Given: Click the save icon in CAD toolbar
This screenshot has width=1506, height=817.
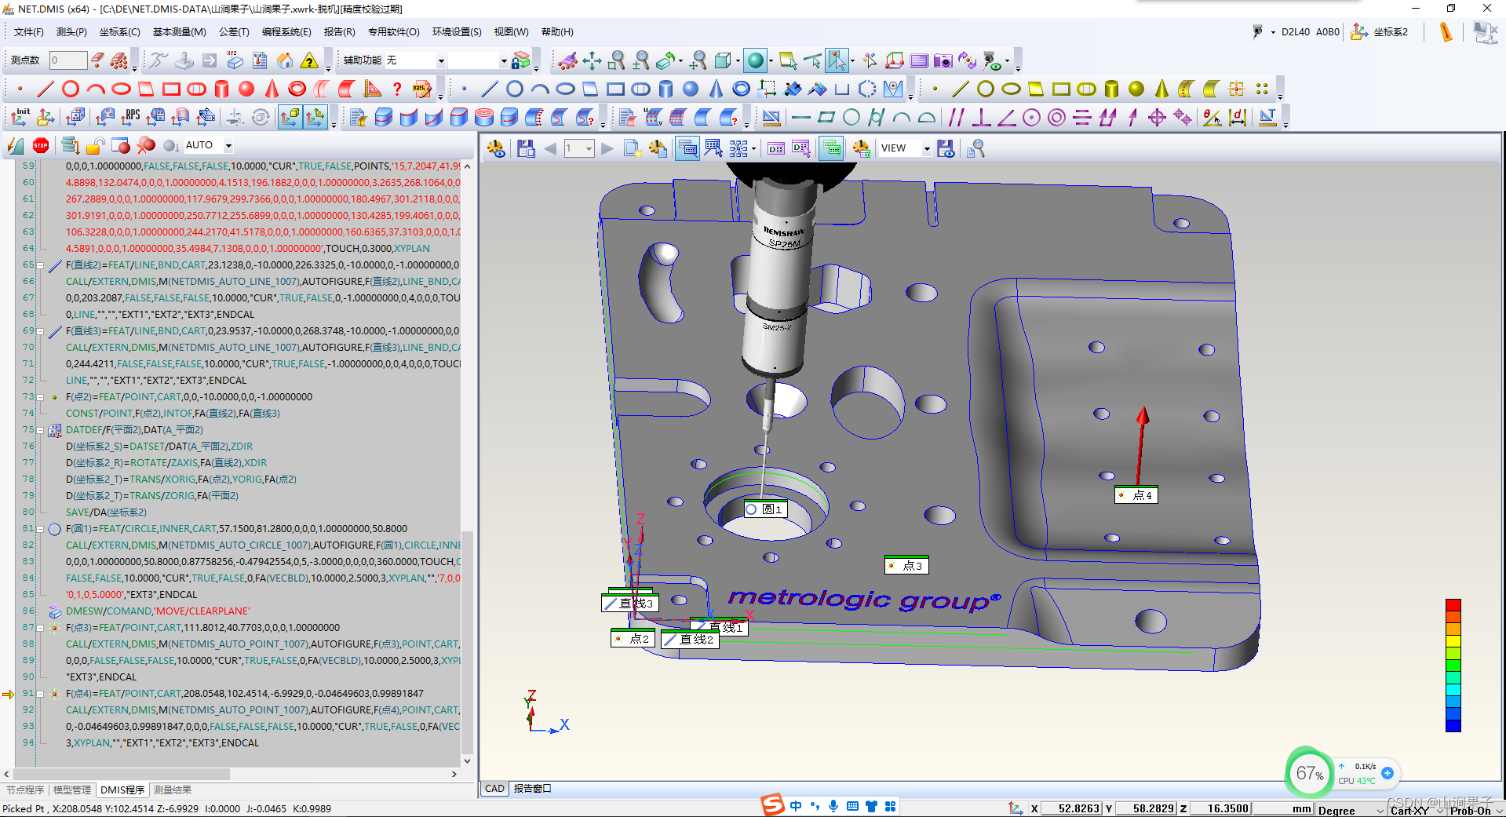Looking at the screenshot, I should click(526, 148).
